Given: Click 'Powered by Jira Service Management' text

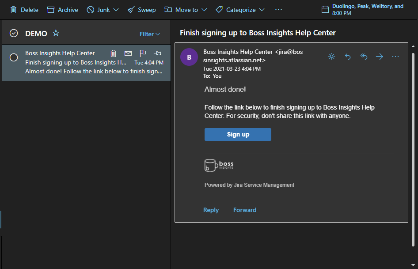Looking at the screenshot, I should pyautogui.click(x=249, y=185).
